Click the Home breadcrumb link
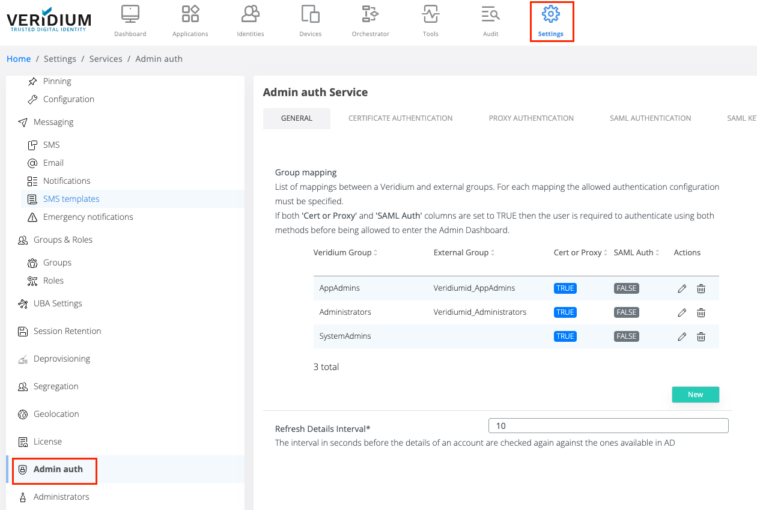The image size is (757, 510). (x=19, y=59)
